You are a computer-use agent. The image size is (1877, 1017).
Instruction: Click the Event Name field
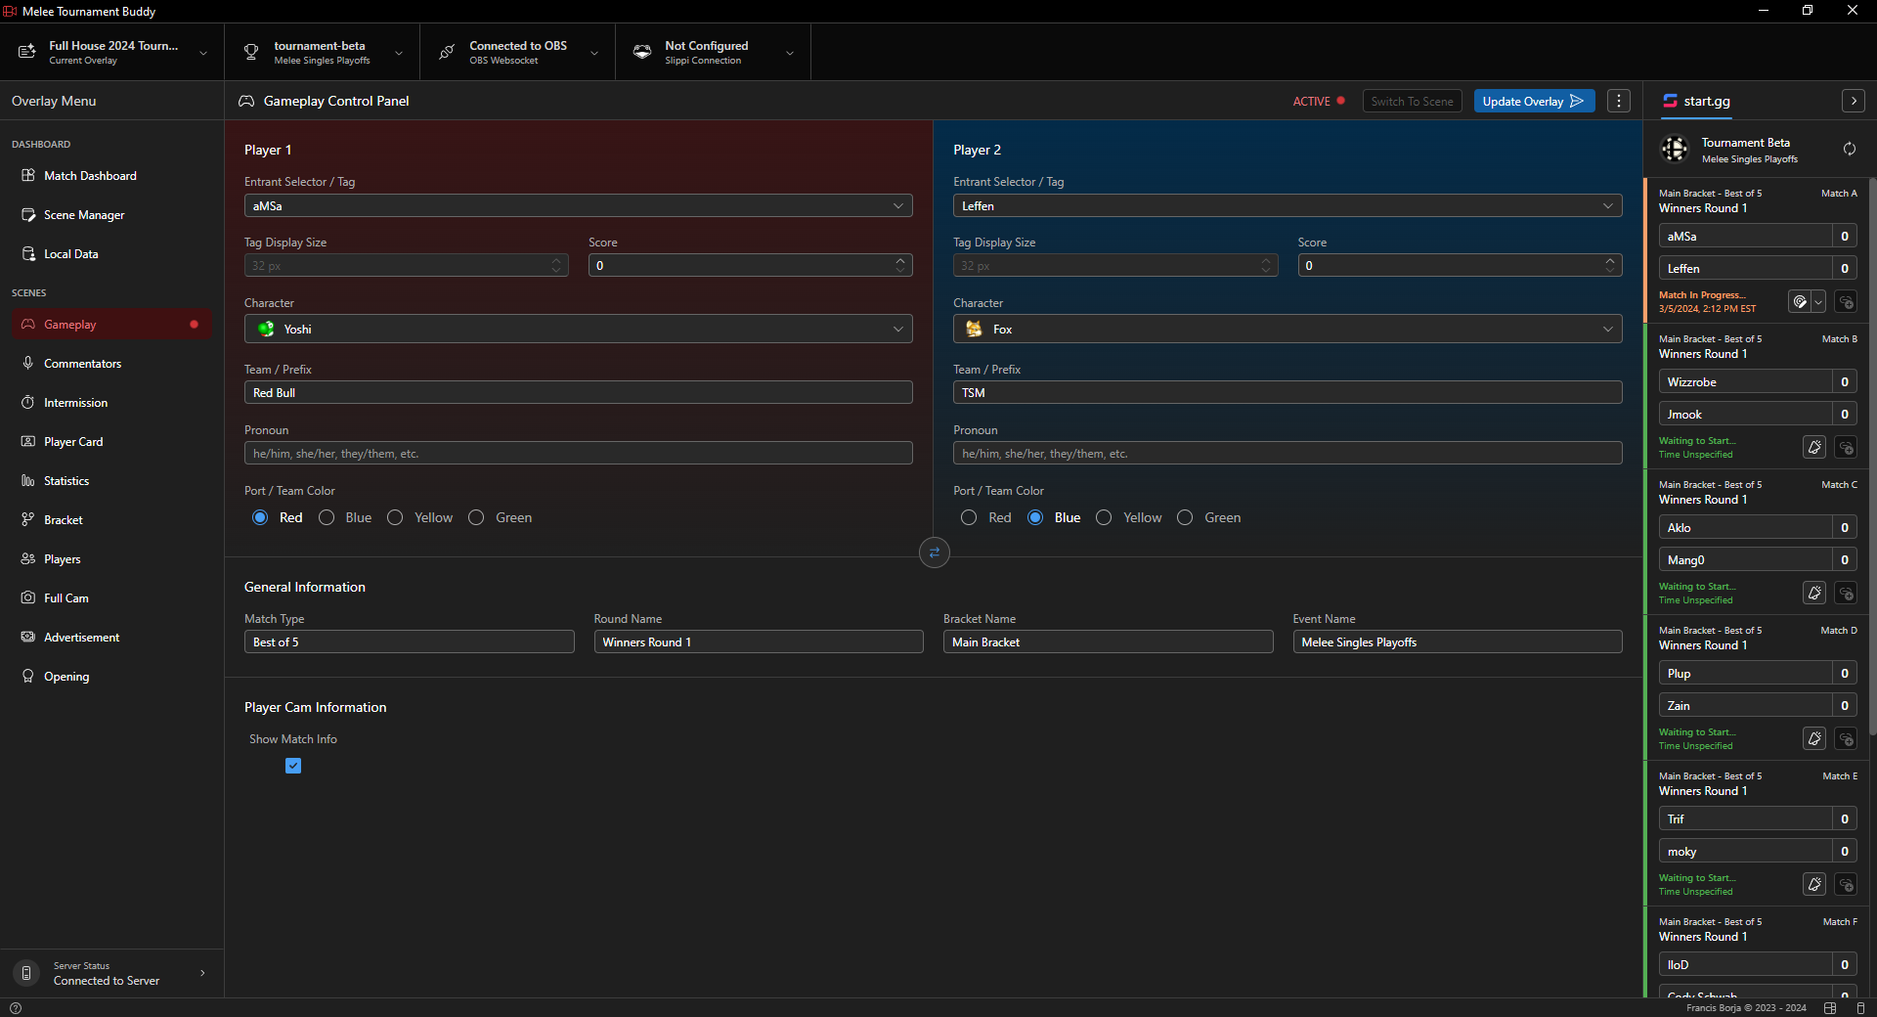coord(1458,642)
